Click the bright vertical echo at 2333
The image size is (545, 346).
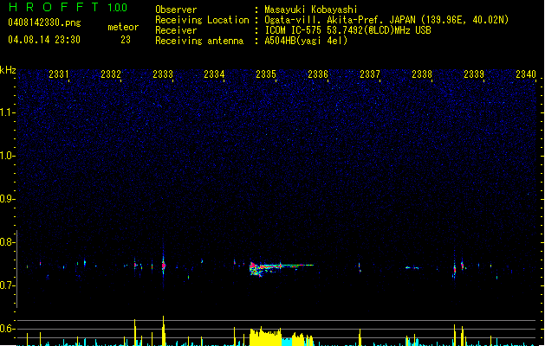pyautogui.click(x=164, y=266)
